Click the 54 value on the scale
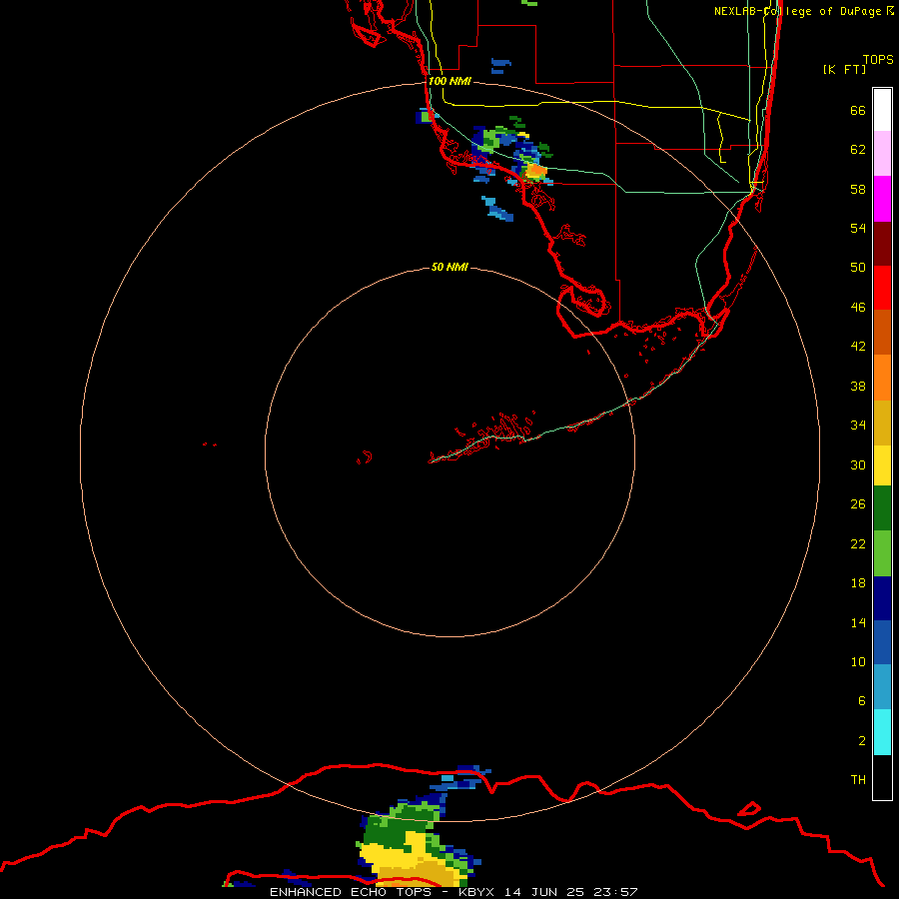This screenshot has width=899, height=899. 858,228
